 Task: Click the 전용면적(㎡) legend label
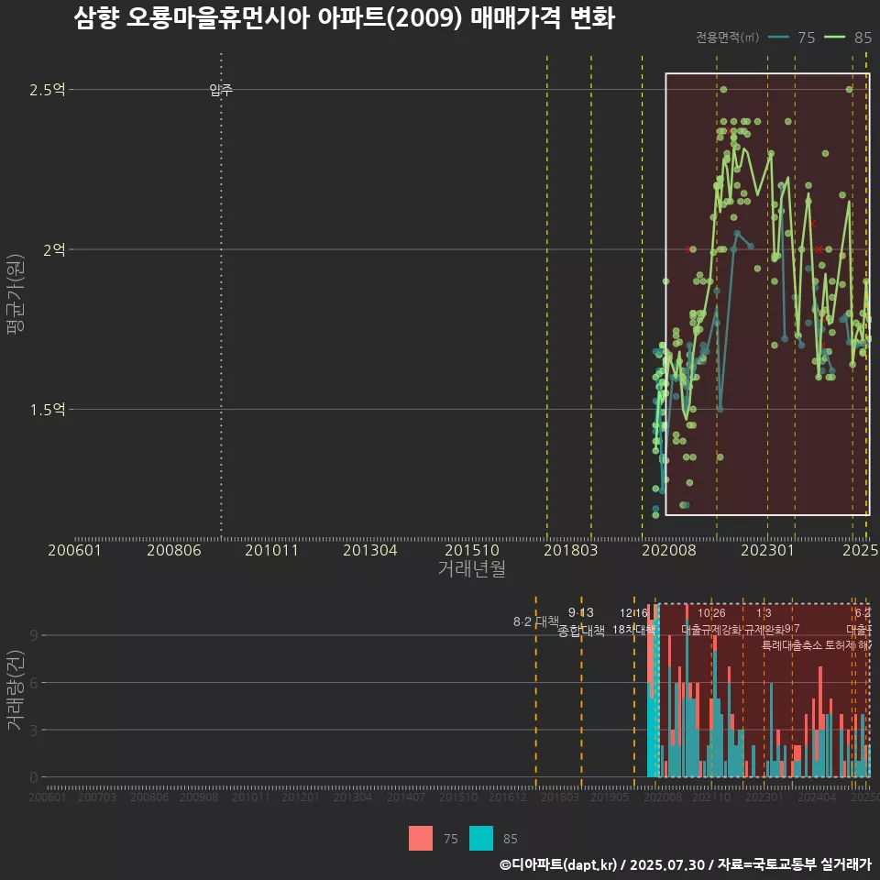click(x=727, y=38)
